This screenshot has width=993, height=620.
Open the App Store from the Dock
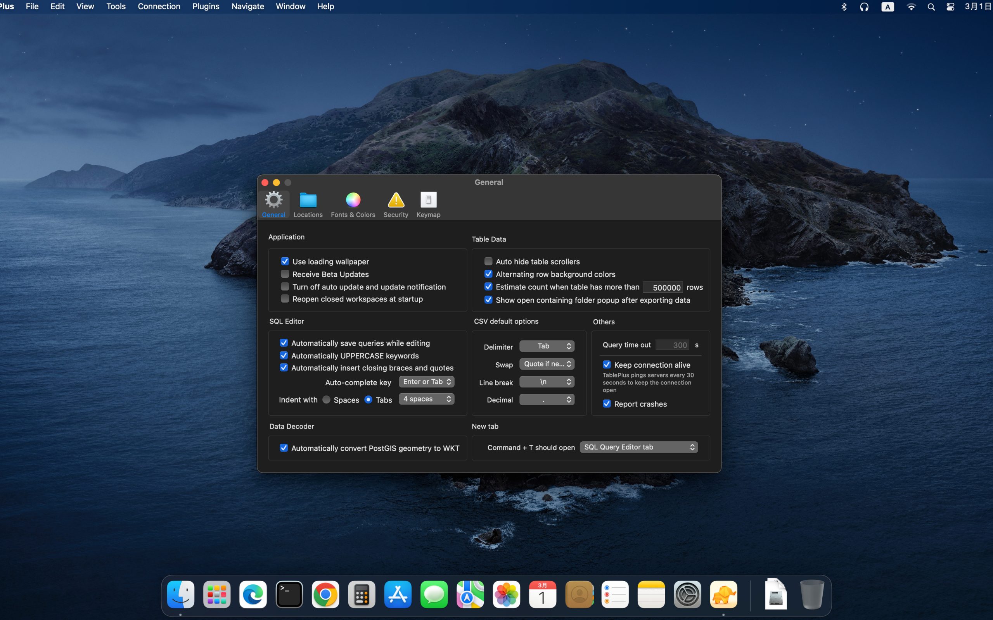coord(397,594)
